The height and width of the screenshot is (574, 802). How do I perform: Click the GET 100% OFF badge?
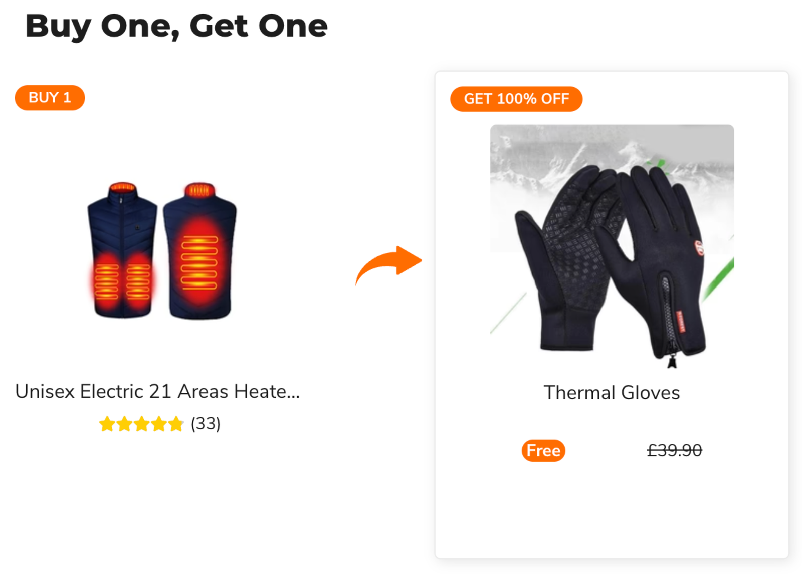(516, 99)
